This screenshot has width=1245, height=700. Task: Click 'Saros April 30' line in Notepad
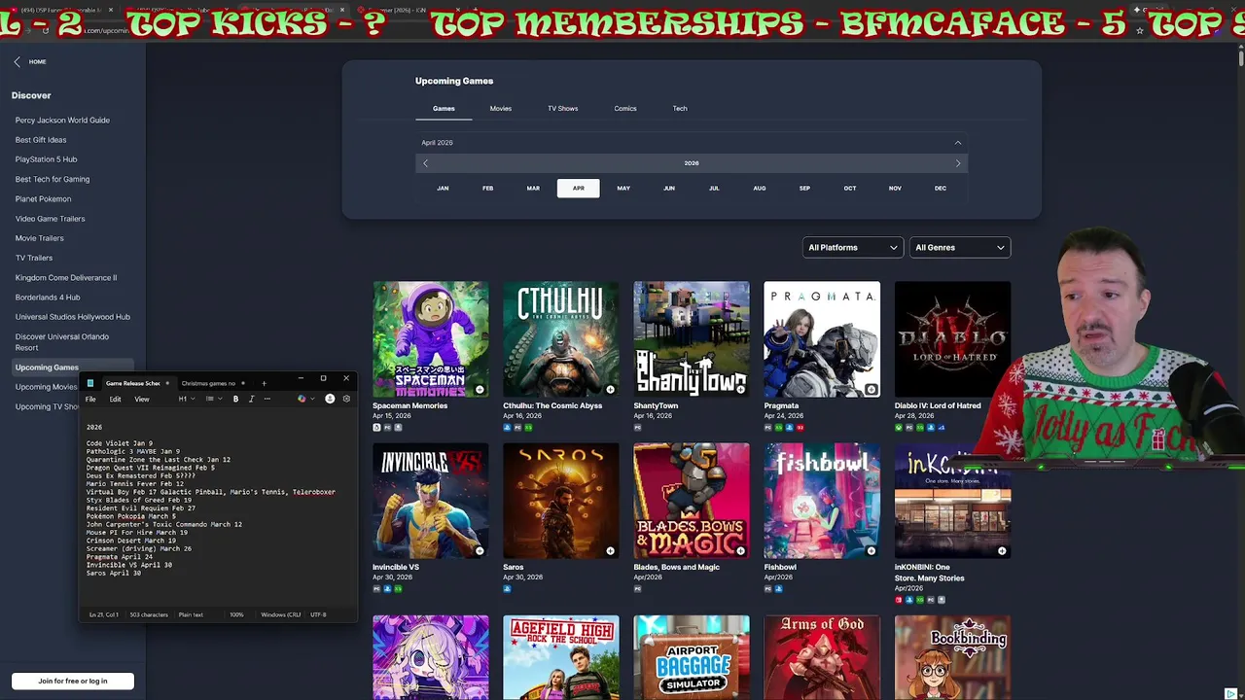pyautogui.click(x=114, y=574)
